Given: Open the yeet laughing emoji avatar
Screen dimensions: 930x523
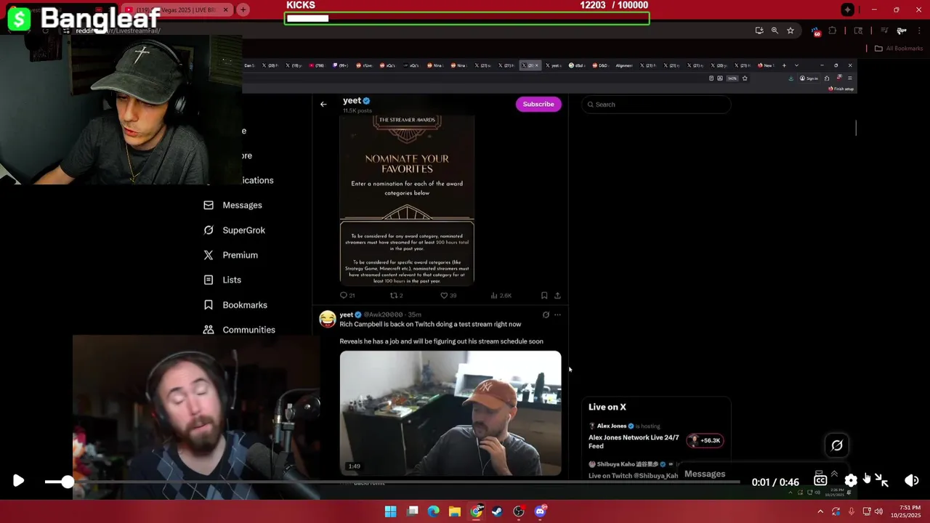Looking at the screenshot, I should coord(328,319).
